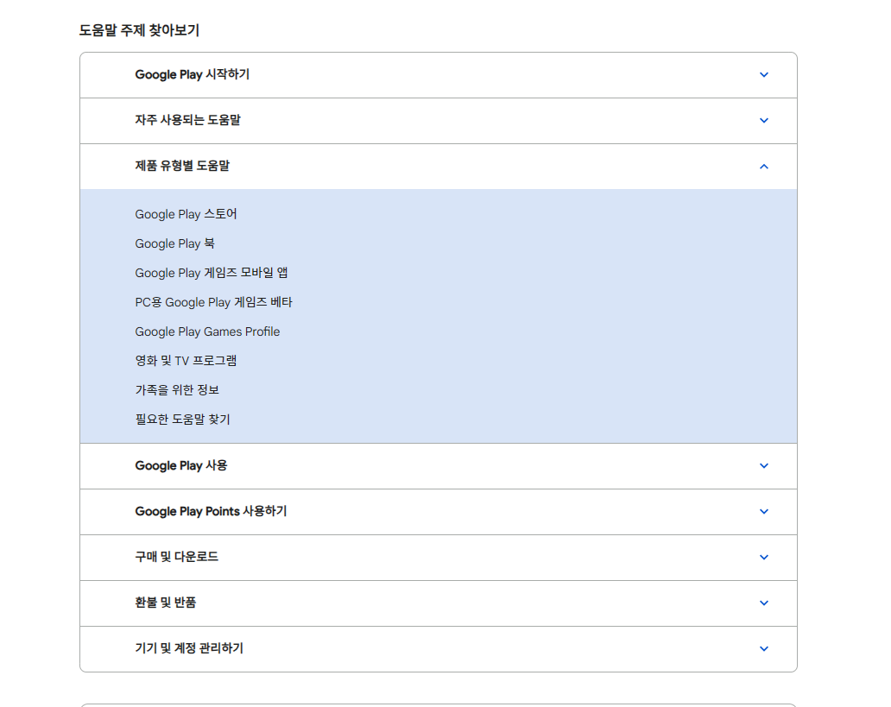Click the Google Play 시작하기 heading text
The height and width of the screenshot is (707, 891).
coord(192,74)
